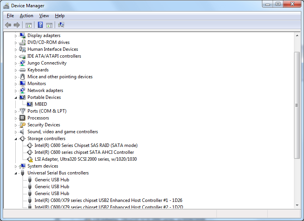The image size is (304, 221).
Task: Open the Action menu
Action: point(26,16)
